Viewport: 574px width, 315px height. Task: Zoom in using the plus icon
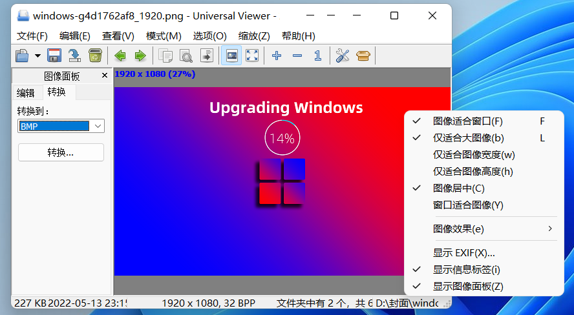pyautogui.click(x=277, y=56)
